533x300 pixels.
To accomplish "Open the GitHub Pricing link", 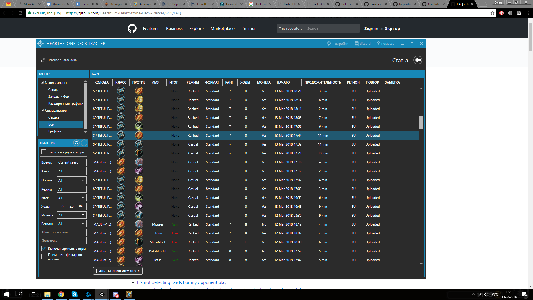I will (248, 28).
